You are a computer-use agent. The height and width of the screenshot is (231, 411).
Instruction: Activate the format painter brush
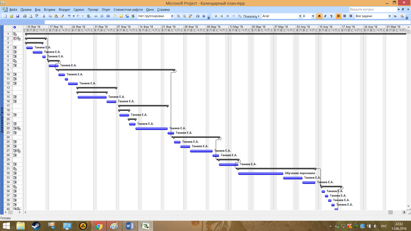62,16
